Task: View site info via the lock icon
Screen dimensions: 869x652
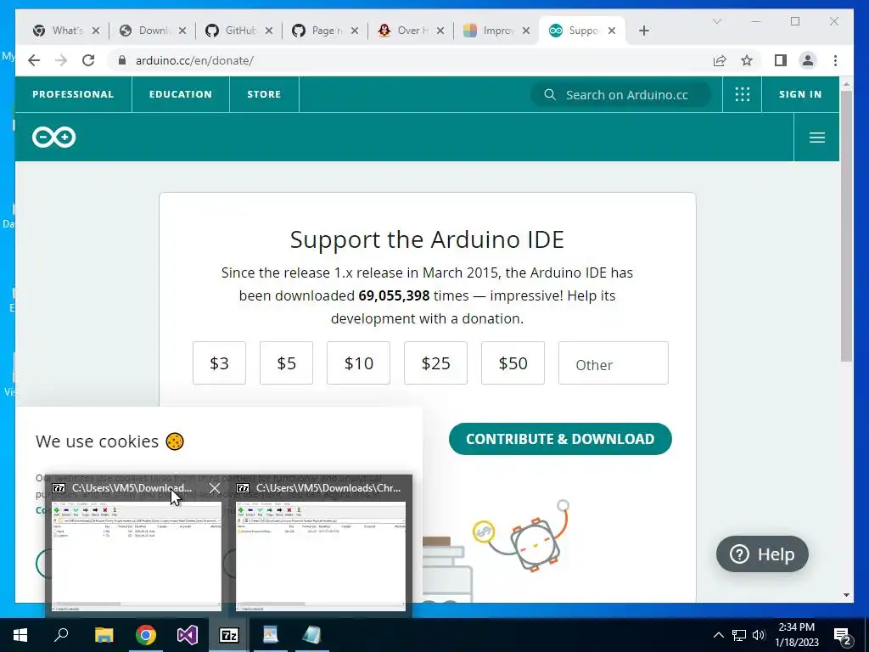Action: point(122,60)
